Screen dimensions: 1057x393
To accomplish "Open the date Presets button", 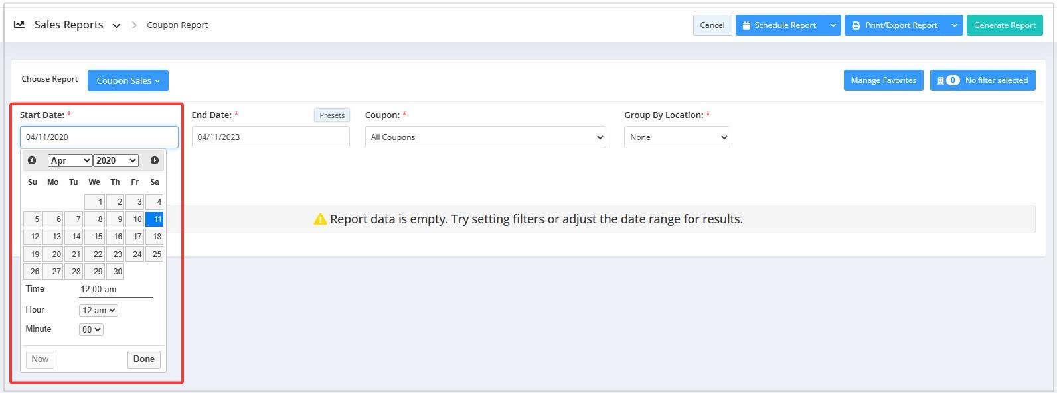I will pos(331,115).
